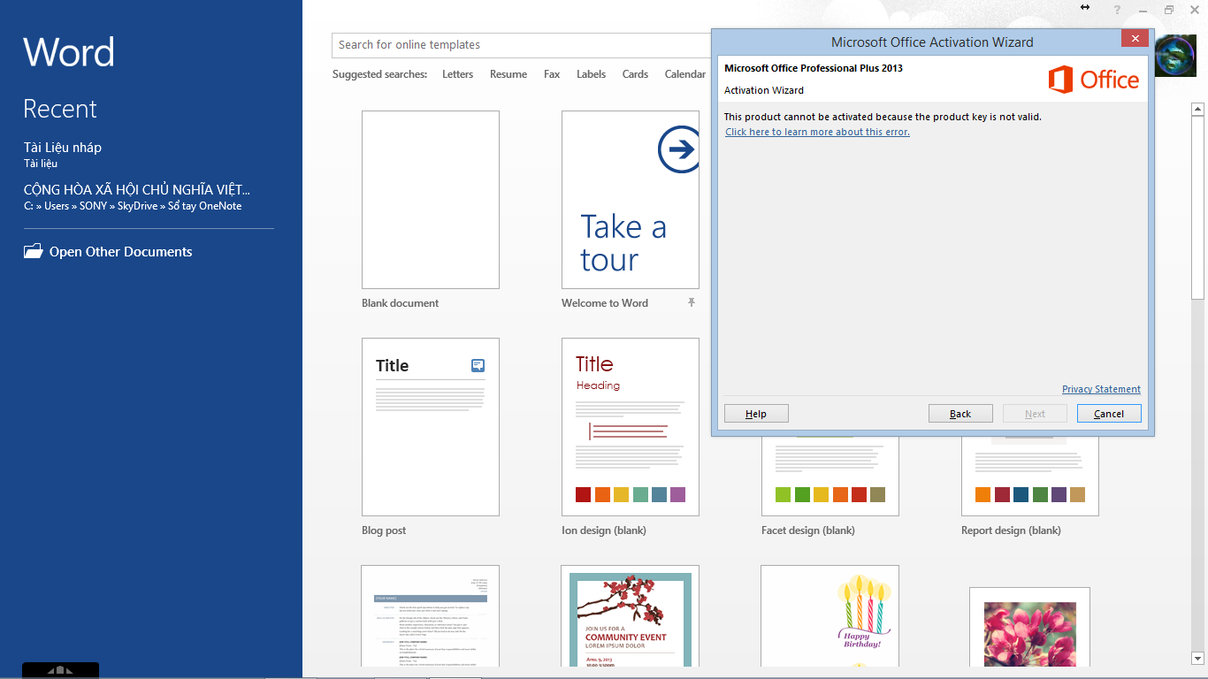Click the Take a tour arrow circle
Screen dimensions: 1208x679
679,149
